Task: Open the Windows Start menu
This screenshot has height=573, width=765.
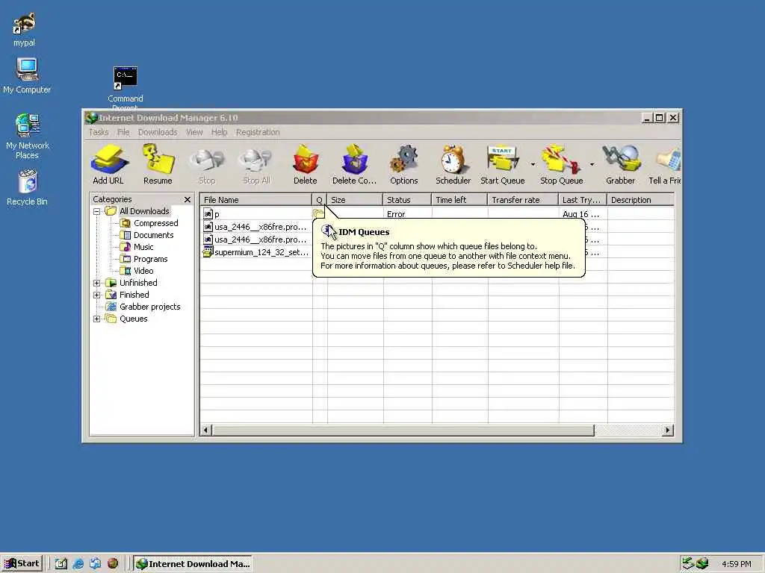Action: click(22, 564)
